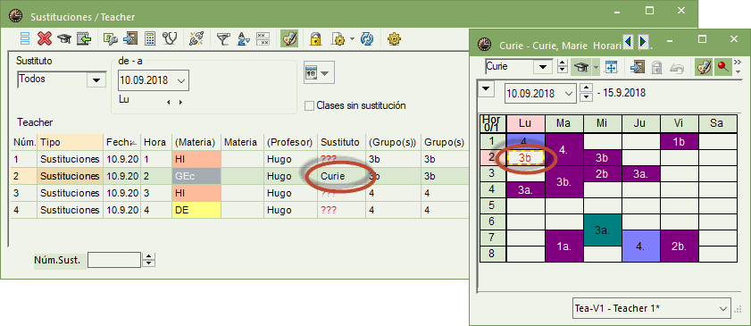Click the golden gear settings icon
Image resolution: width=751 pixels, height=326 pixels.
coord(394,38)
